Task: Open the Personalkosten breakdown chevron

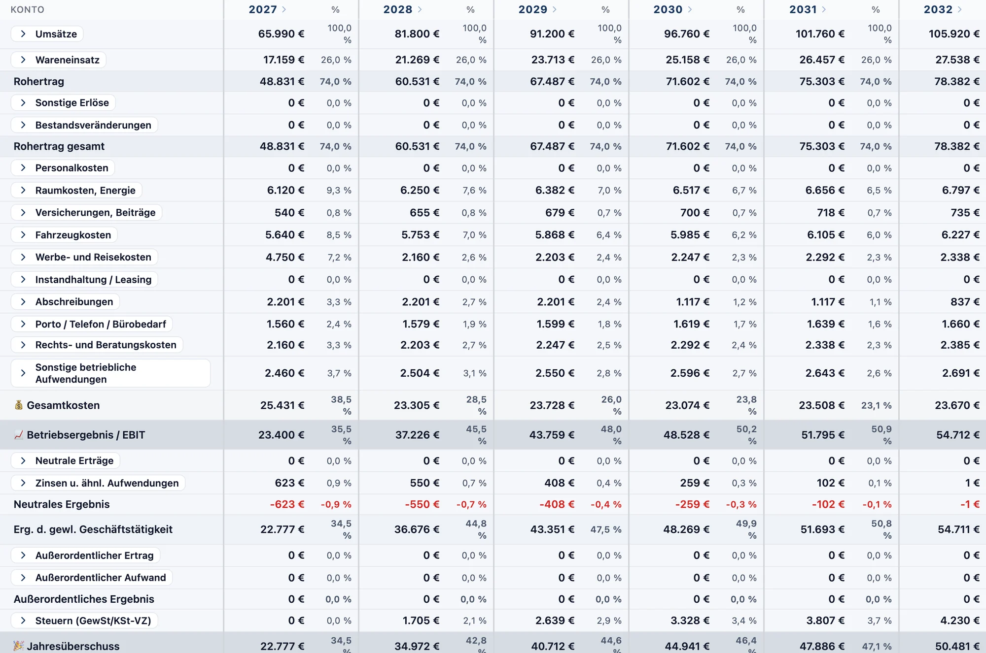Action: pos(23,168)
